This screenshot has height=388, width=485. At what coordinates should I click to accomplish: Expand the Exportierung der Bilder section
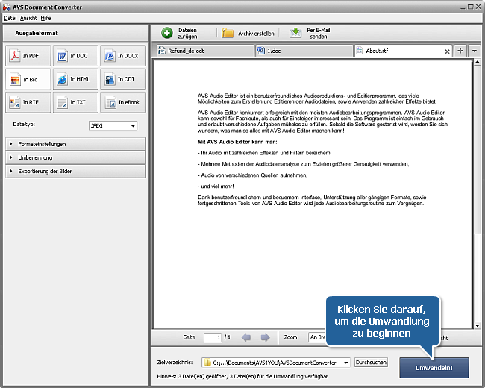pos(75,171)
